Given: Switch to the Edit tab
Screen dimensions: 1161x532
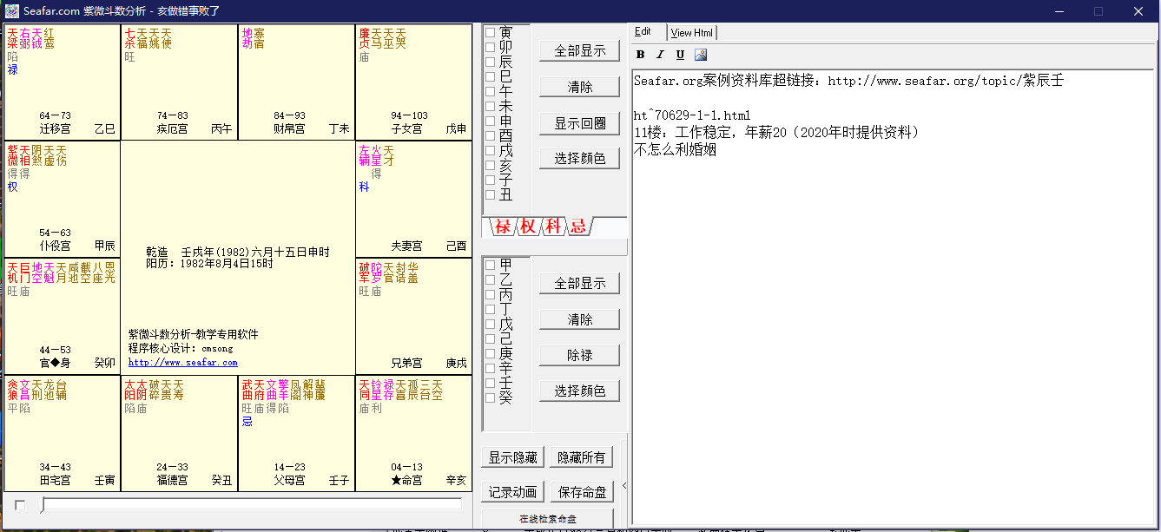Looking at the screenshot, I should pos(643,32).
